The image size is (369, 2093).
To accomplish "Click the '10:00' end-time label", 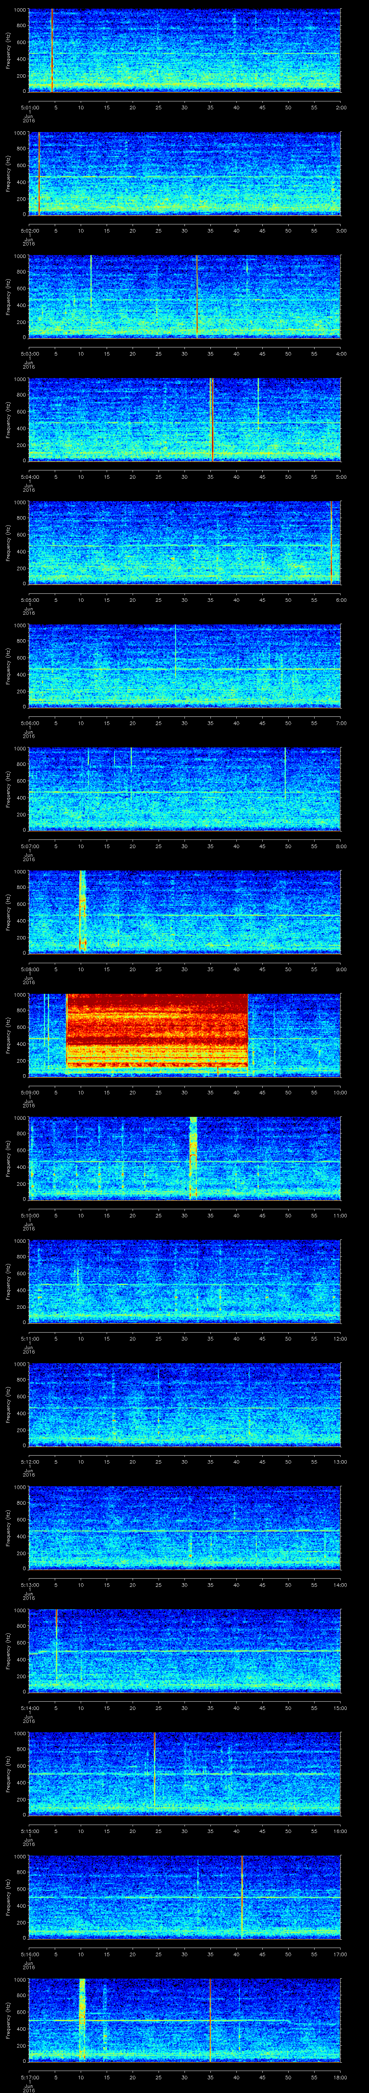I will pyautogui.click(x=340, y=1092).
